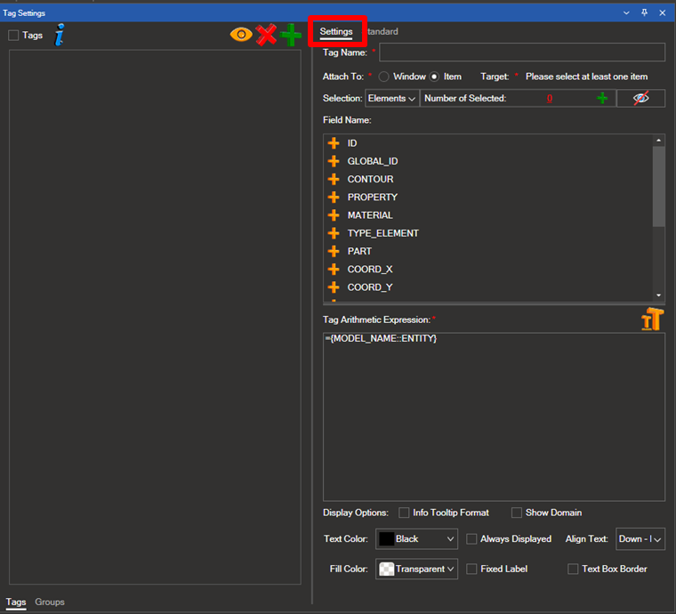The width and height of the screenshot is (676, 614).
Task: Click the Tag Name input field
Action: pos(522,53)
